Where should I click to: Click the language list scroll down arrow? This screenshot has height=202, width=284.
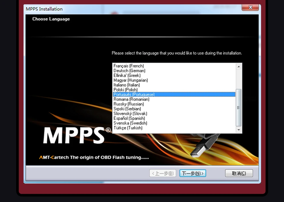pos(239,130)
